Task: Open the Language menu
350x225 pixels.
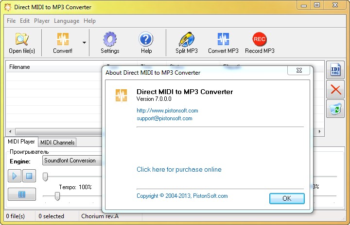Action: pos(67,21)
